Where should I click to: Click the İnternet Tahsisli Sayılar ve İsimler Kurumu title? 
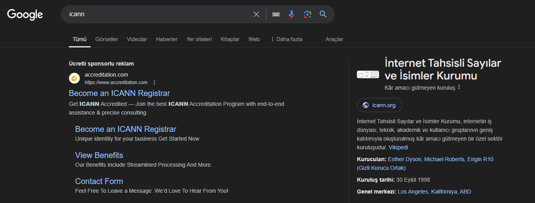(443, 69)
